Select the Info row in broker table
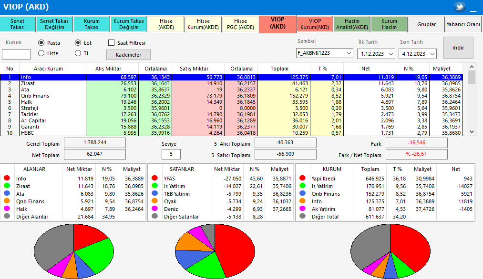 (231, 77)
